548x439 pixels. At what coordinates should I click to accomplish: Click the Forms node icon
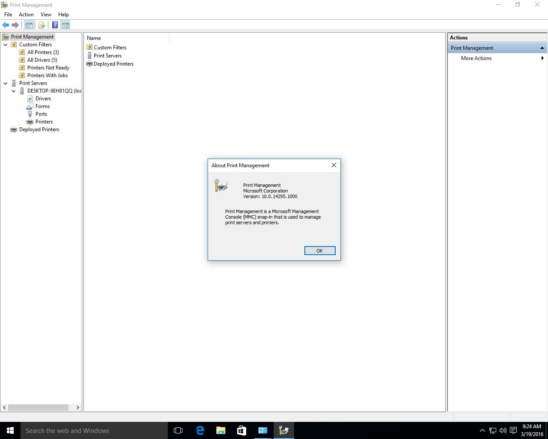(x=30, y=106)
